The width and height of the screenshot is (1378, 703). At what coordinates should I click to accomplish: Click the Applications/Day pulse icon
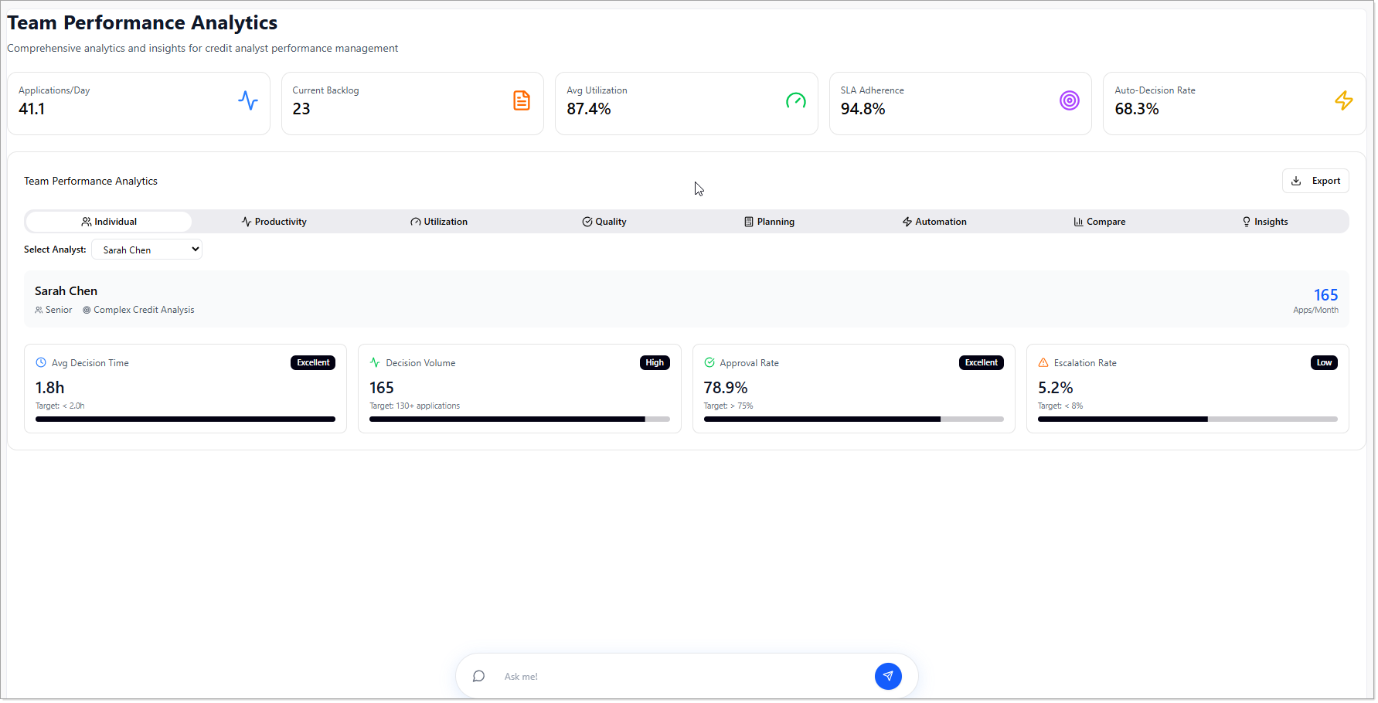pyautogui.click(x=247, y=100)
